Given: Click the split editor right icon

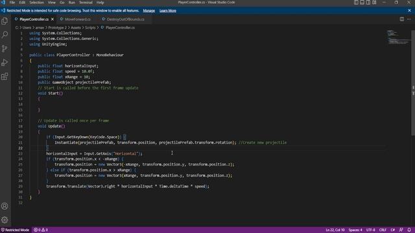Looking at the screenshot, I should click(x=402, y=19).
